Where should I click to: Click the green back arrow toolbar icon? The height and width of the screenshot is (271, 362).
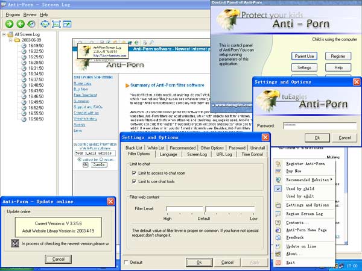pyautogui.click(x=21, y=23)
